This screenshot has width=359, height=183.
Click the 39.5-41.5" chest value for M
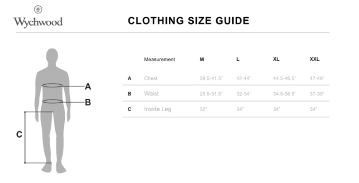[x=211, y=78]
